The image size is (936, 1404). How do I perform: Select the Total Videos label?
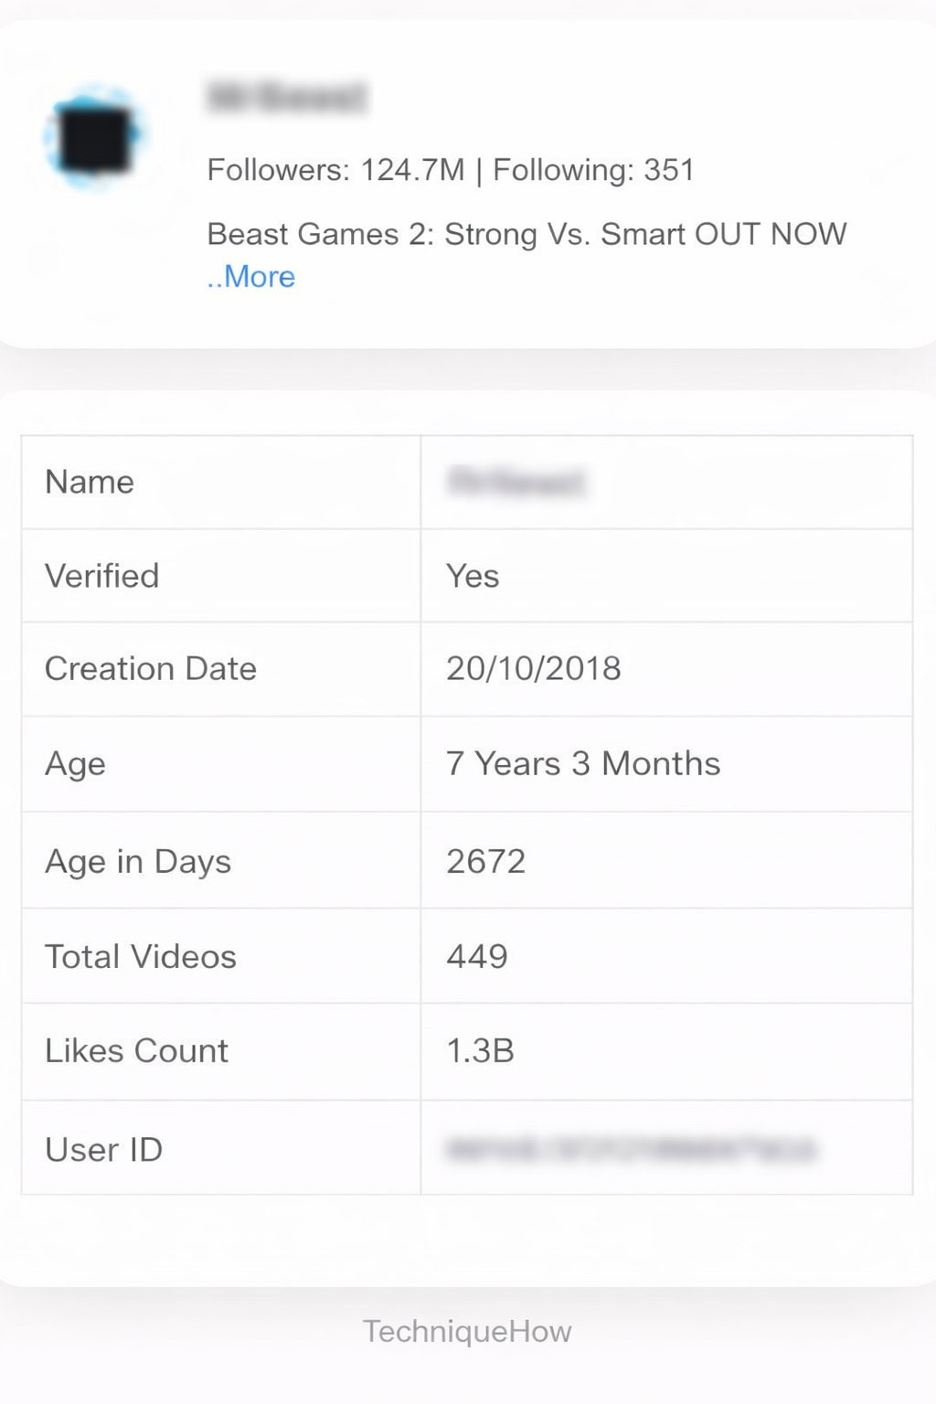[x=141, y=957]
